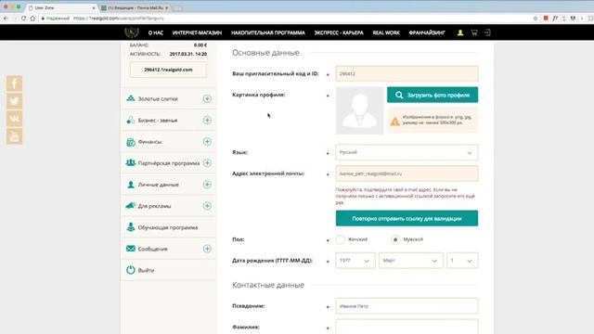Click the profile picture placeholder thumbnail
This screenshot has height=334, width=594.
[x=359, y=110]
